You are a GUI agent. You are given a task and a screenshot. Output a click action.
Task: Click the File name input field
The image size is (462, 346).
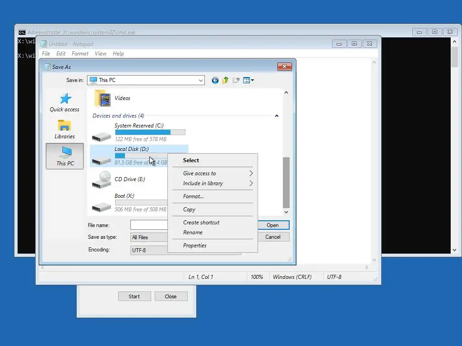point(149,225)
